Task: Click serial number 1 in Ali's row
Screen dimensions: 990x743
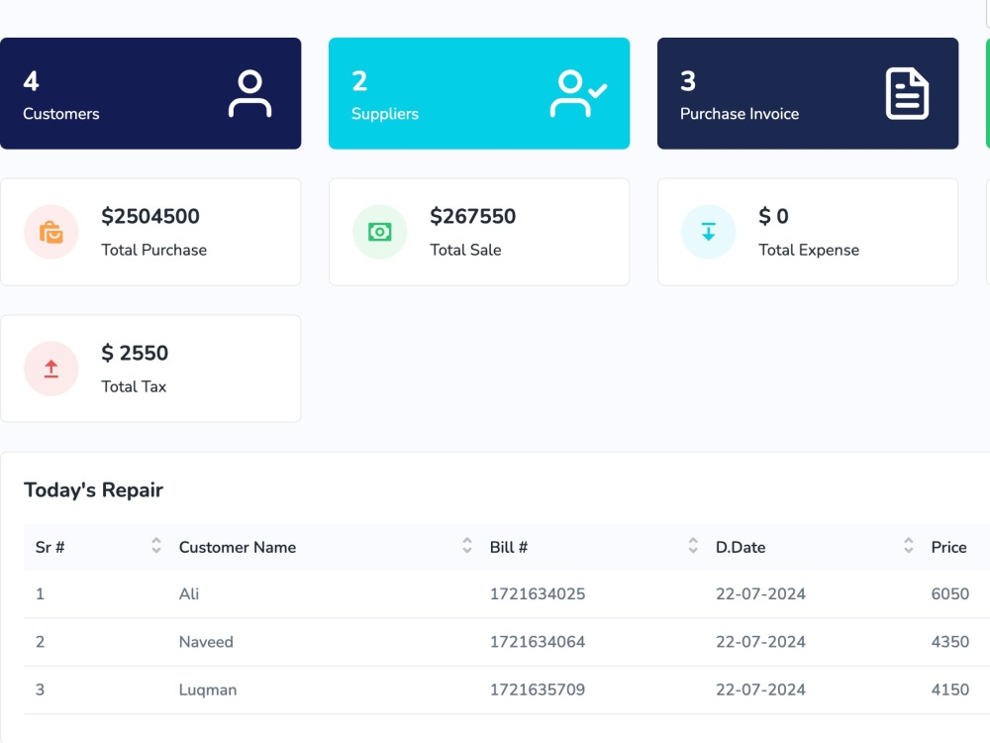Action: tap(40, 593)
